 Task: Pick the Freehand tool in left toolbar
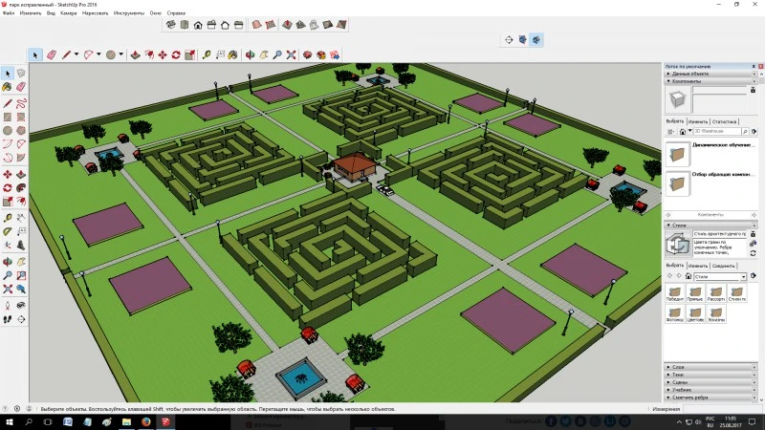21,103
